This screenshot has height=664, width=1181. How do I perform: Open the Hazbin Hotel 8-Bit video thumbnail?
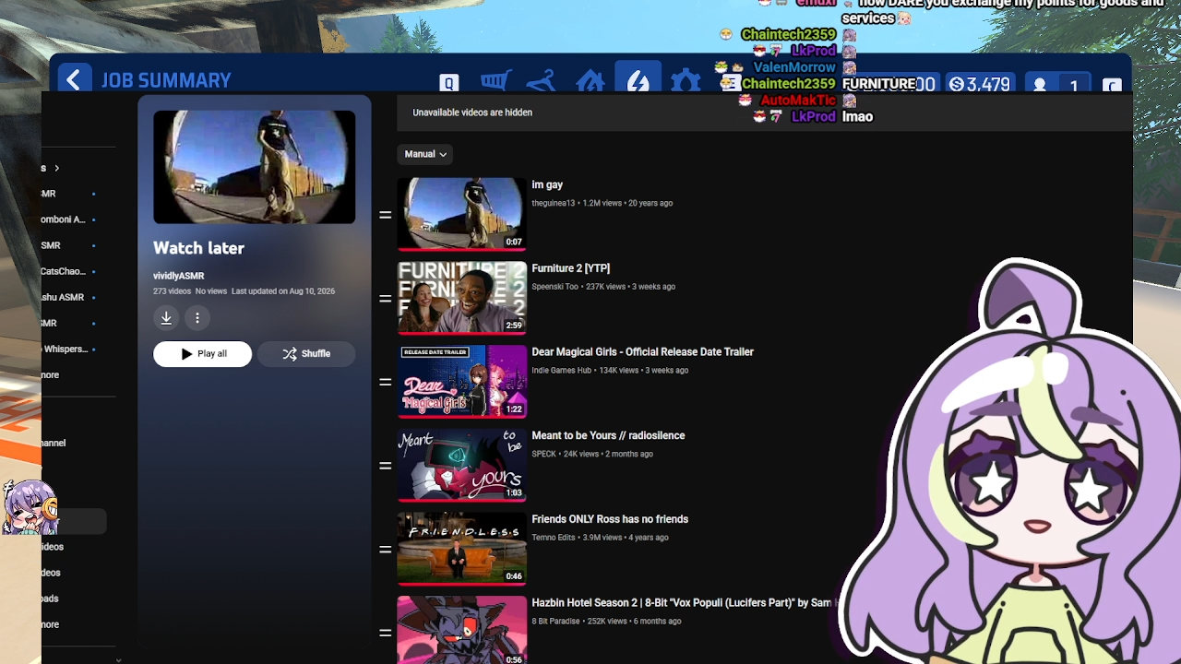click(x=462, y=630)
